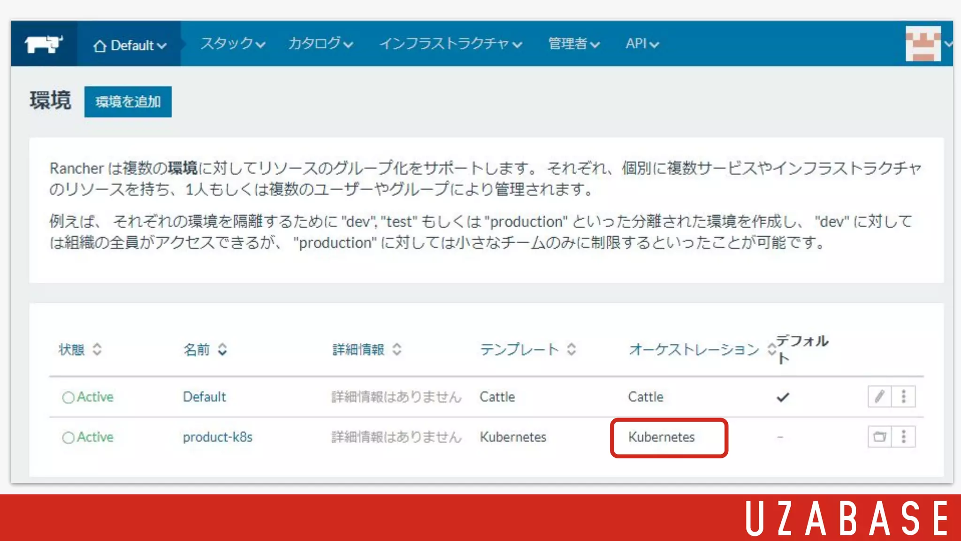Viewport: 961px width, 541px height.
Task: Click the 環境を追加 button
Action: [128, 101]
